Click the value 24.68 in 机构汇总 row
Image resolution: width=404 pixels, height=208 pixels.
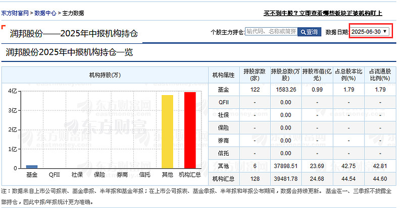[317, 179]
